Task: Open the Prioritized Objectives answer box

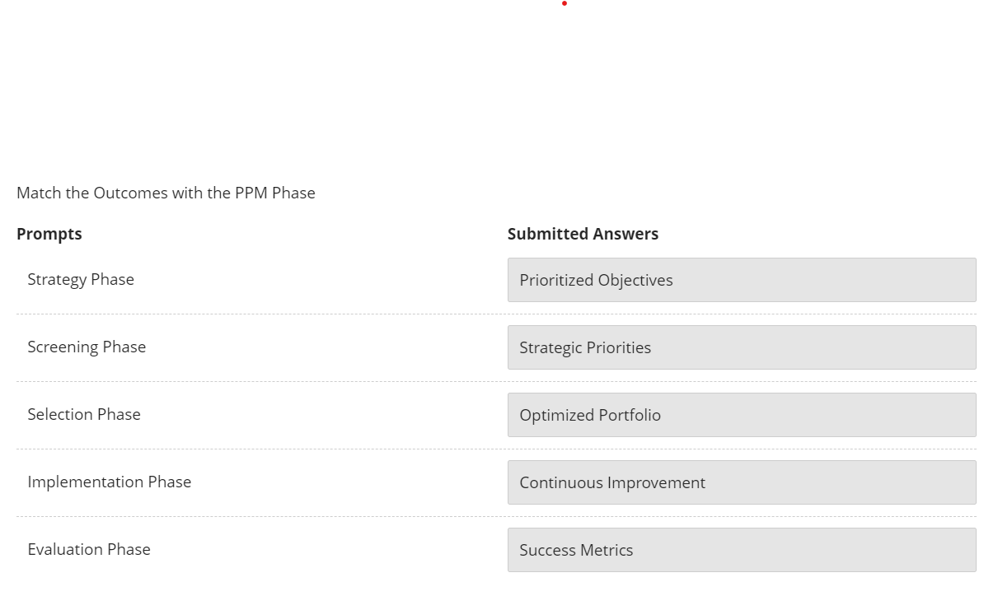Action: pos(741,280)
